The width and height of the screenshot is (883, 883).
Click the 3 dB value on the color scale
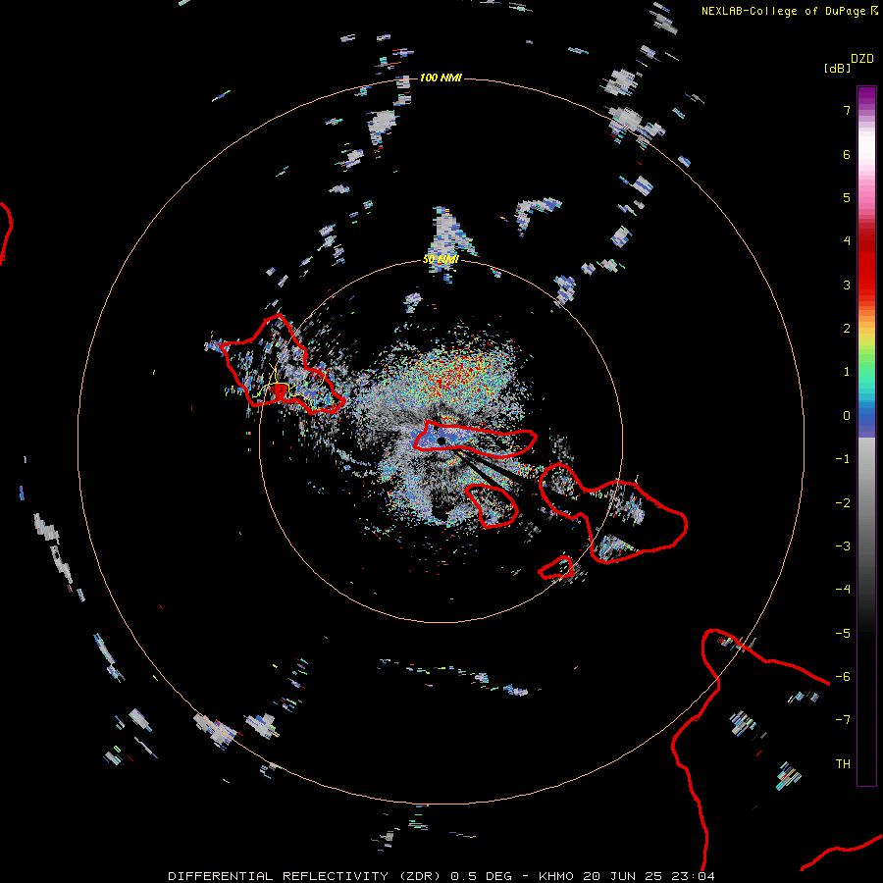click(x=846, y=285)
